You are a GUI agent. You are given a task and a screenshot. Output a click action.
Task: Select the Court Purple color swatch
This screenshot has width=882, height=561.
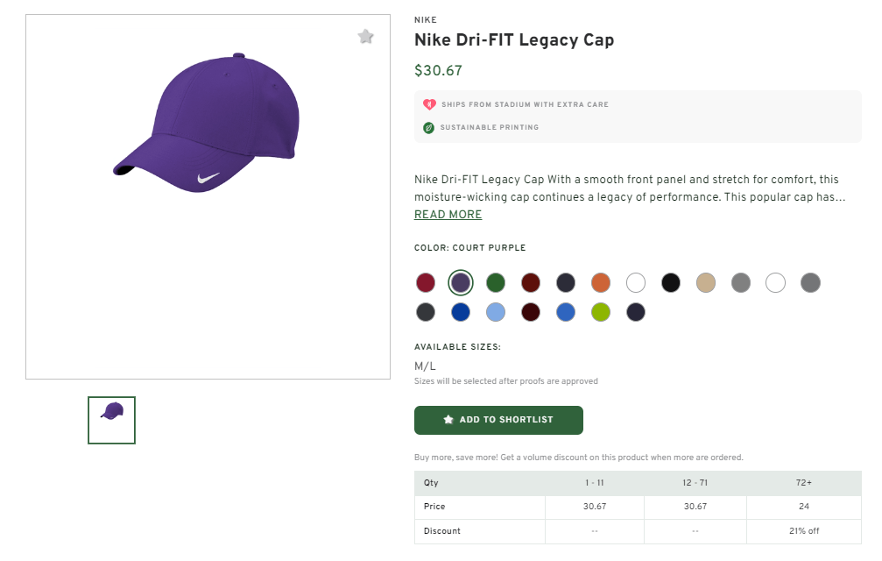pos(461,282)
